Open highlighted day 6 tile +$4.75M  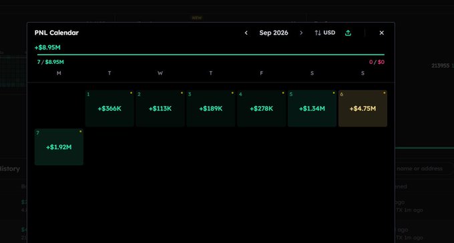coord(363,109)
